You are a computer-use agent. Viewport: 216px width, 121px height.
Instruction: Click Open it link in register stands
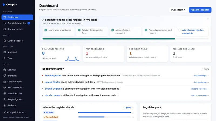129,108
